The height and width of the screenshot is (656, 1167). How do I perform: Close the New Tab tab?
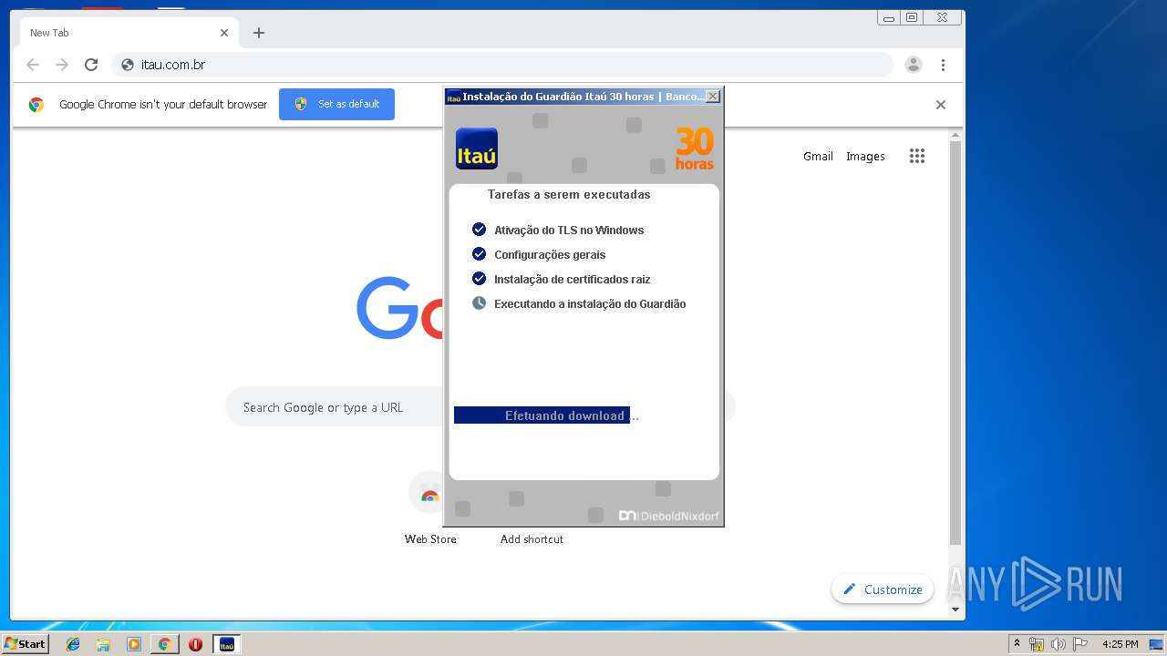pyautogui.click(x=224, y=33)
